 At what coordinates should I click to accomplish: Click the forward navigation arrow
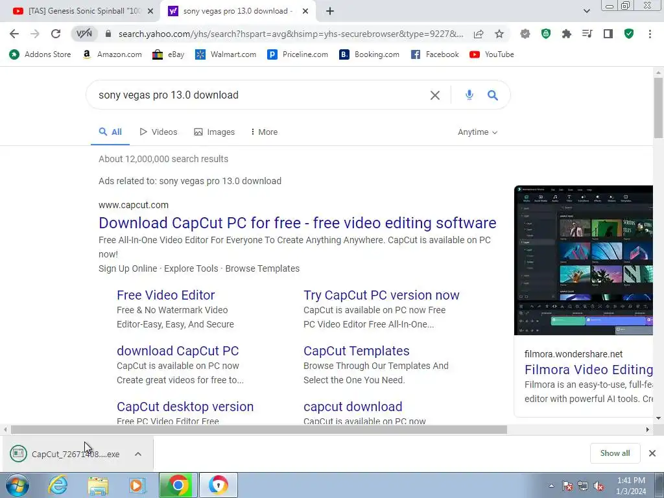coord(35,34)
